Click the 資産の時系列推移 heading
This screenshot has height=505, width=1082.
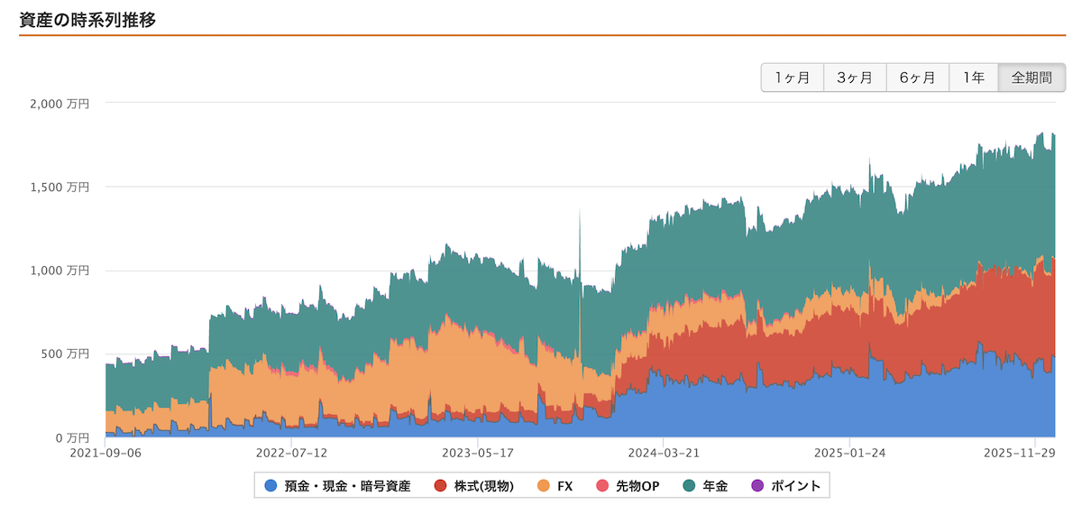tap(87, 20)
